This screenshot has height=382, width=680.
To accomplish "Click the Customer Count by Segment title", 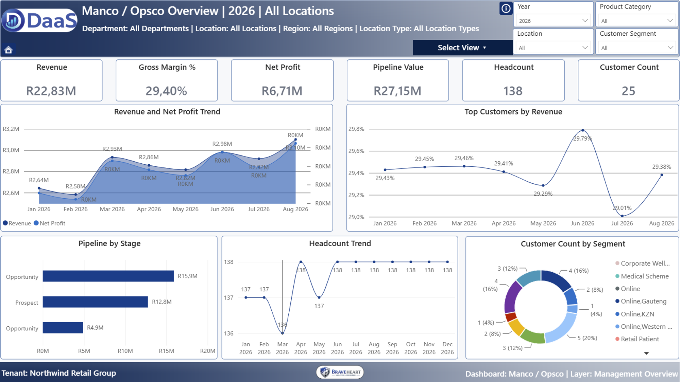I will point(573,244).
